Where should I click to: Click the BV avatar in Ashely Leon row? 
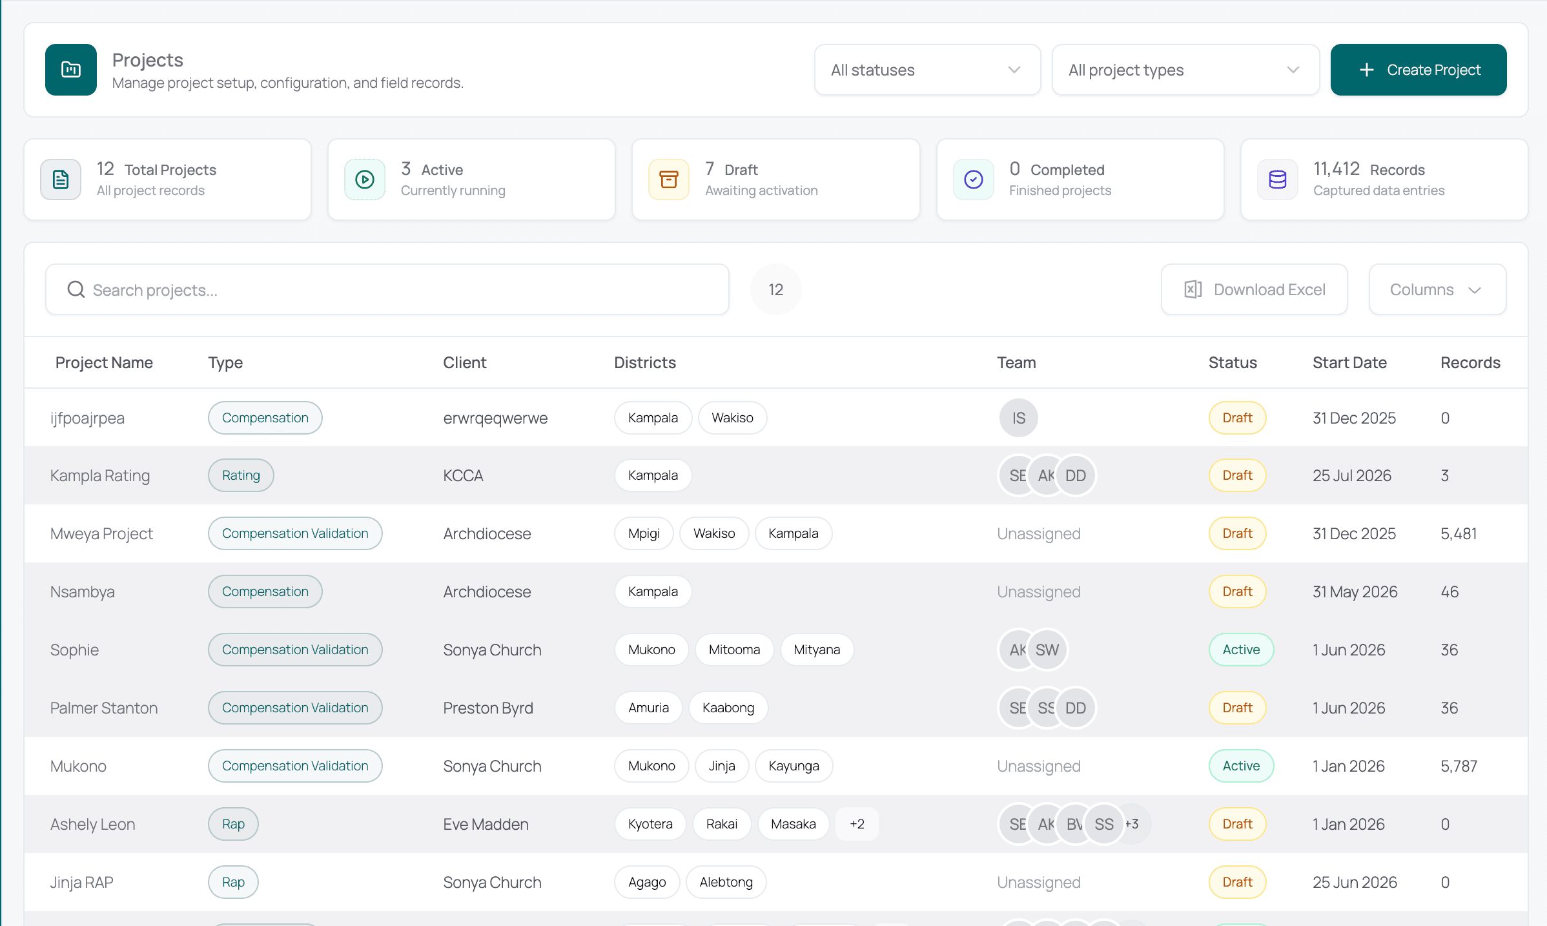coord(1073,824)
